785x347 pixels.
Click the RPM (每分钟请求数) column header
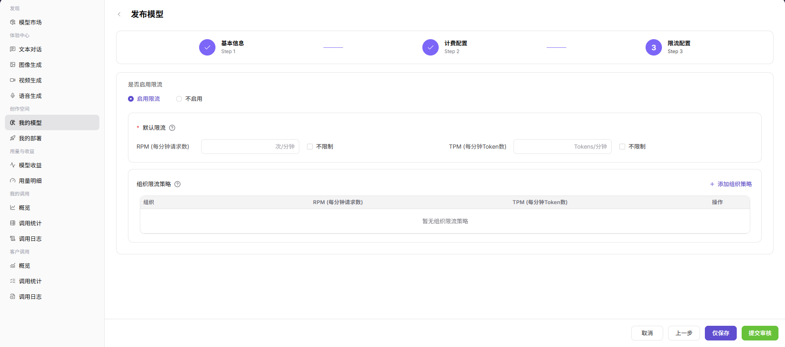coord(338,202)
